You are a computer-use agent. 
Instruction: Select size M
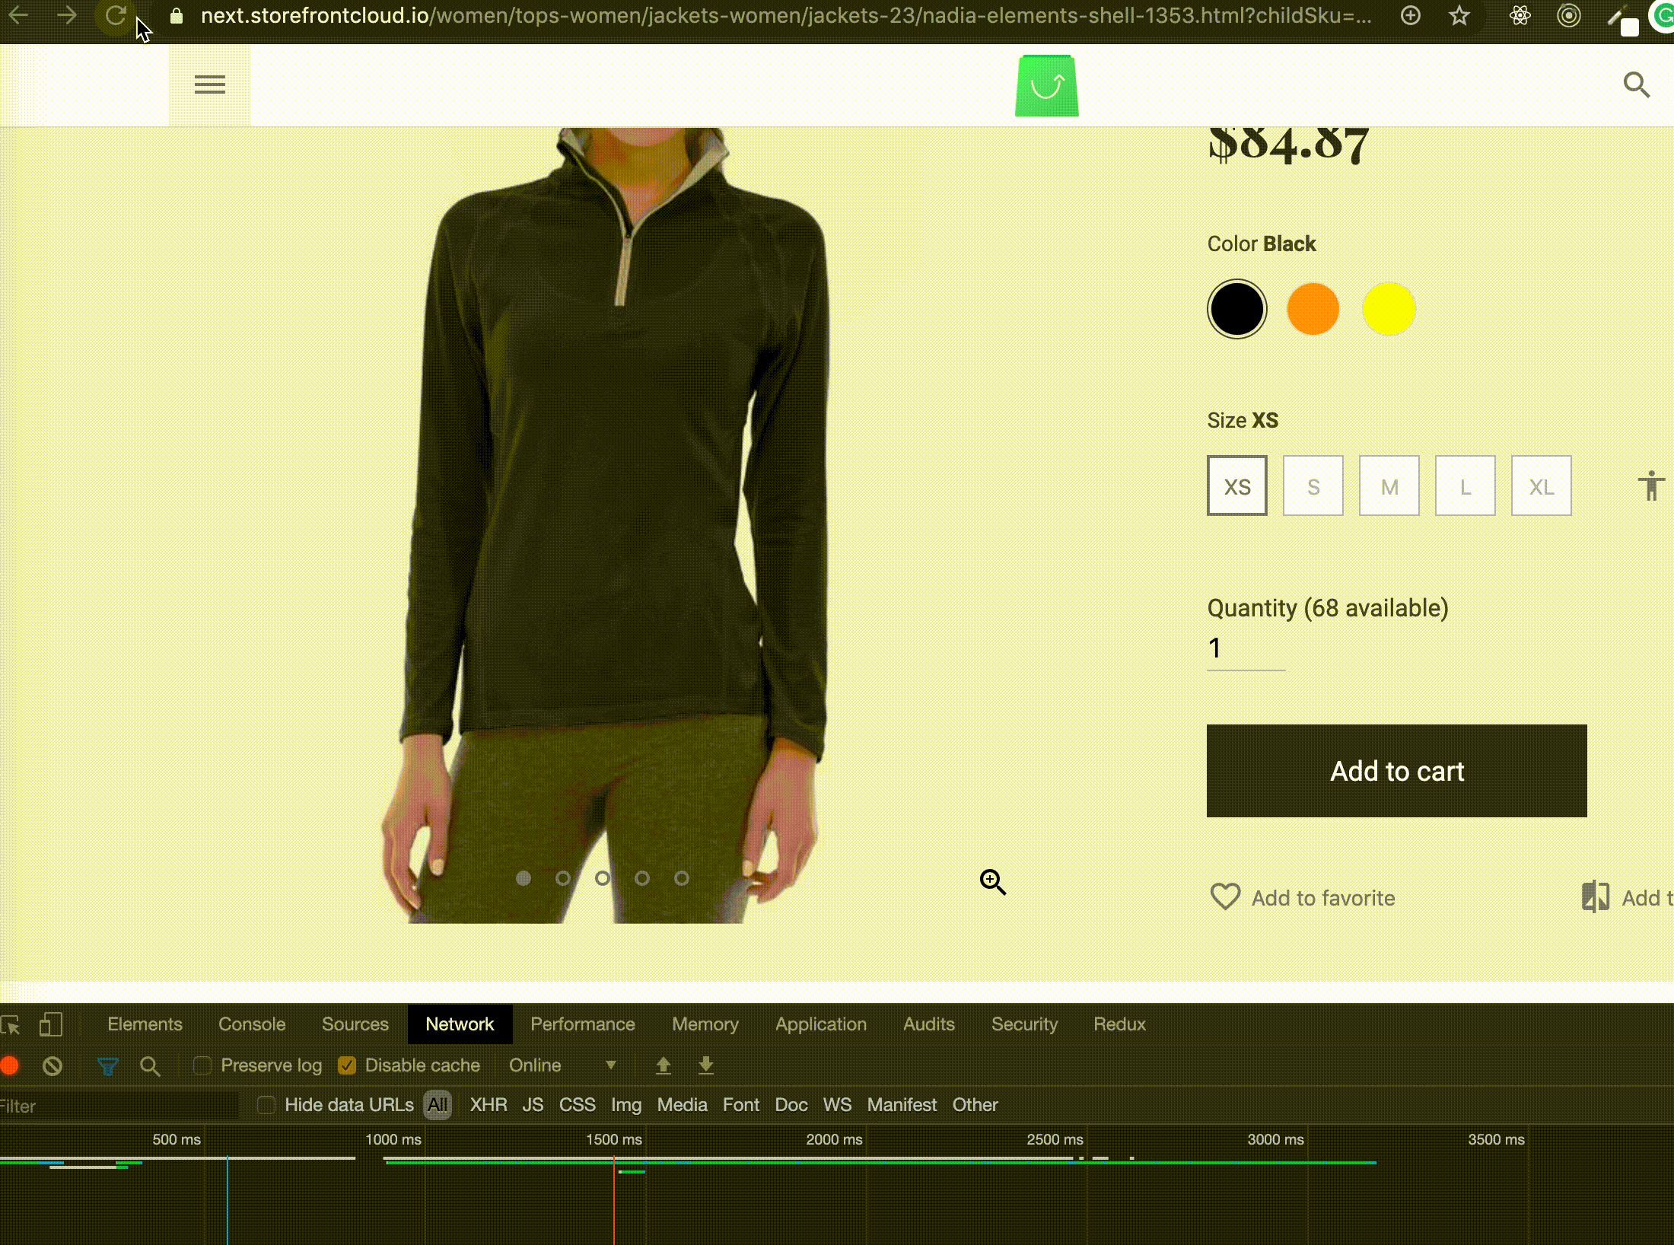click(1389, 486)
